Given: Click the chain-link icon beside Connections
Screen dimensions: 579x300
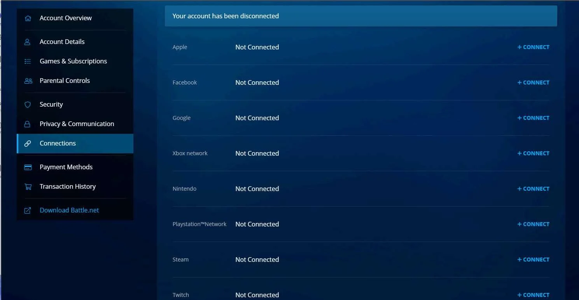Looking at the screenshot, I should [x=28, y=144].
